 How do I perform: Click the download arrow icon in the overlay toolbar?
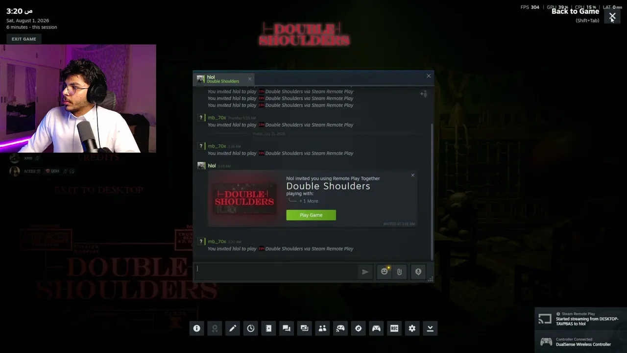coord(430,328)
